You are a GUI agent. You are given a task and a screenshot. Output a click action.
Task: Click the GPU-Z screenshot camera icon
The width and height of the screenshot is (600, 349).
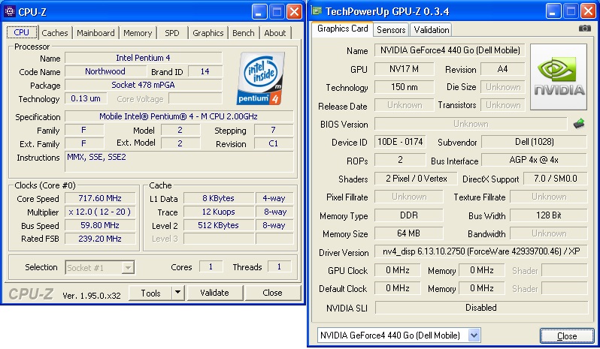(x=584, y=29)
